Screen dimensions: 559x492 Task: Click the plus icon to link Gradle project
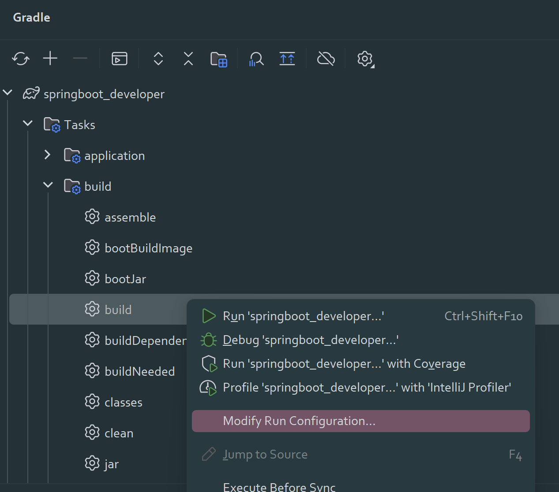point(50,58)
